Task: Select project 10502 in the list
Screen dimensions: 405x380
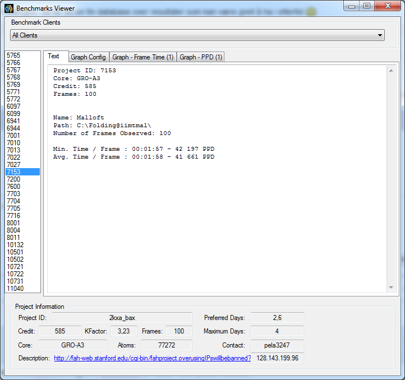Action: click(22, 259)
